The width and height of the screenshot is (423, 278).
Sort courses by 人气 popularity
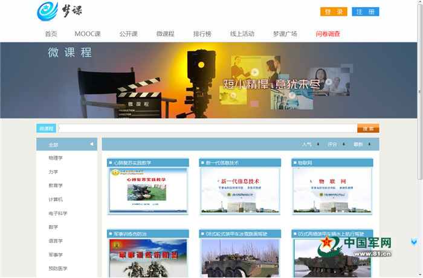(307, 144)
